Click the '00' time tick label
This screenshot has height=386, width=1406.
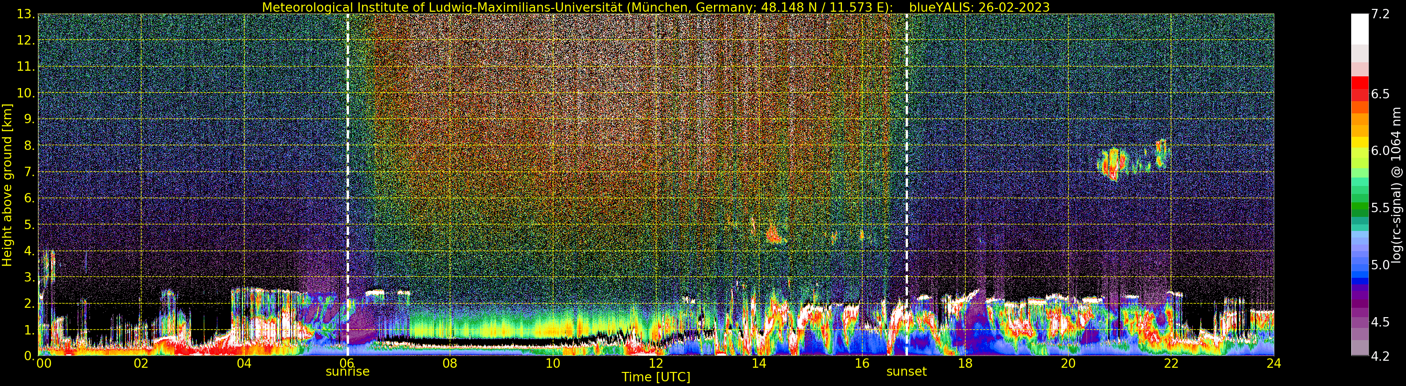44,363
